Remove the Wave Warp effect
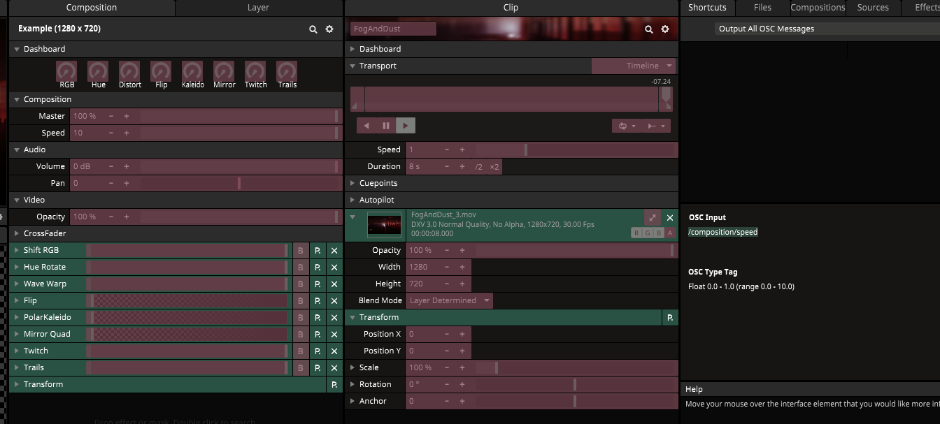The height and width of the screenshot is (424, 940). click(334, 284)
